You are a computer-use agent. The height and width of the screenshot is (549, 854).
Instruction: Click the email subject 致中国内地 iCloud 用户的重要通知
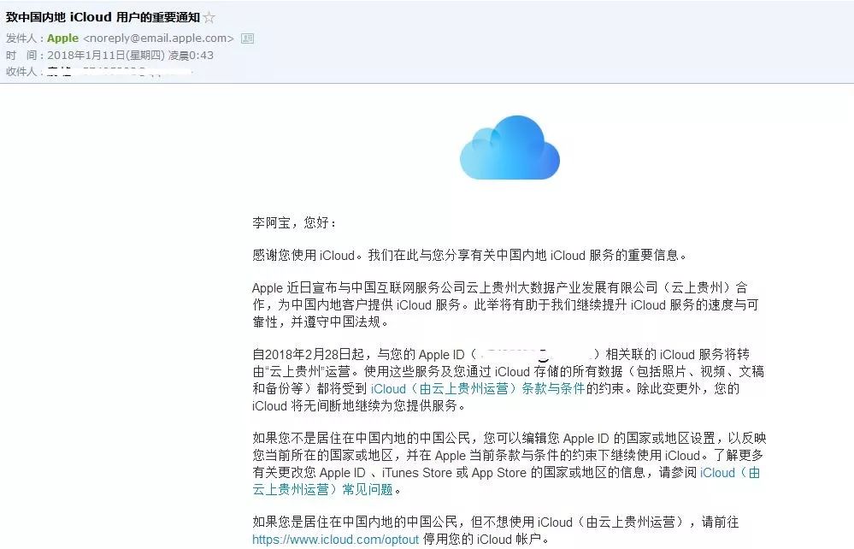103,17
